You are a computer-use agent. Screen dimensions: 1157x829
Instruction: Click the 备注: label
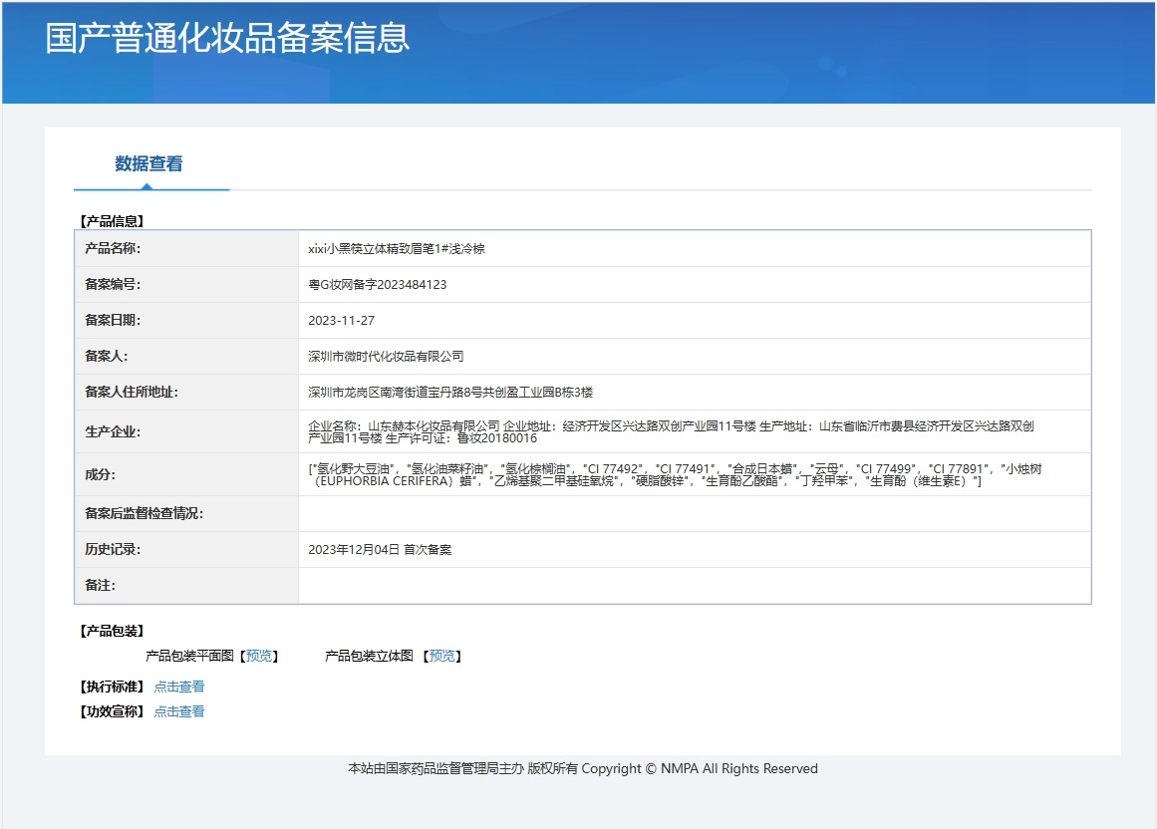[101, 586]
